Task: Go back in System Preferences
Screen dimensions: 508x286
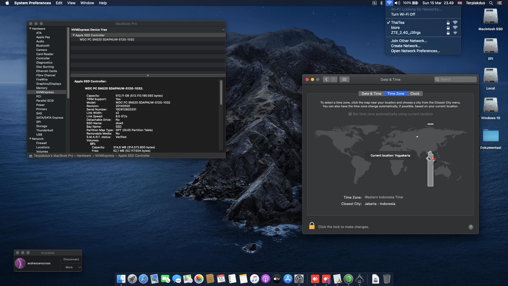Action: tap(326, 79)
